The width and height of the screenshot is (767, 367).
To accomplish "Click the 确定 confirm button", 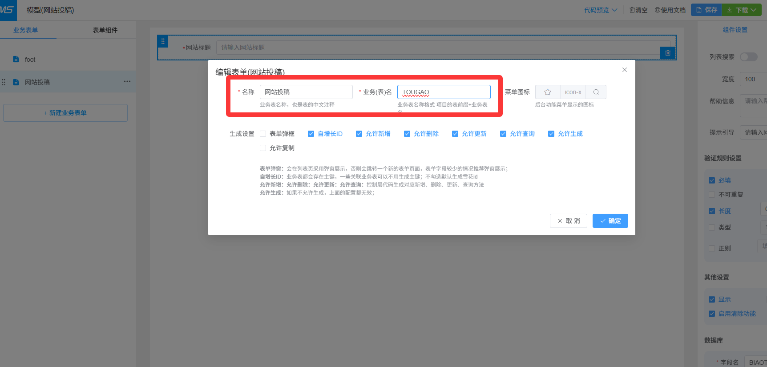I will point(610,221).
